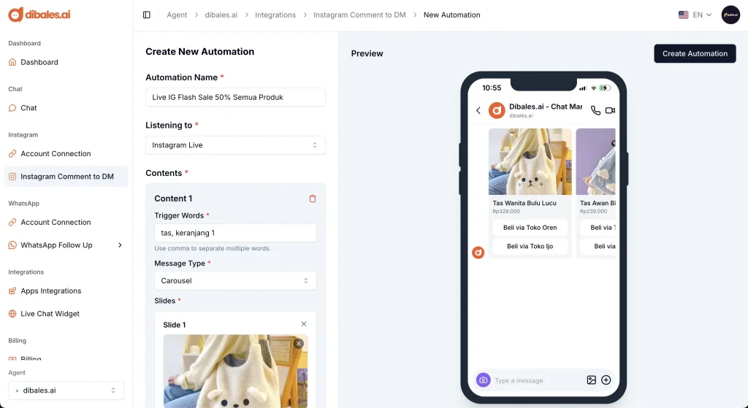Click the Trigger Words input field
This screenshot has width=748, height=408.
pos(235,233)
